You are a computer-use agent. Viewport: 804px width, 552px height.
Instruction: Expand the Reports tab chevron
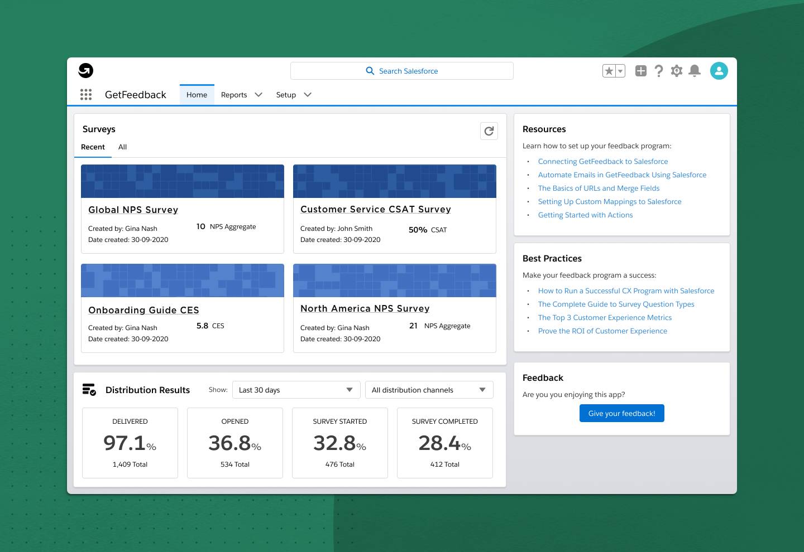(x=259, y=95)
